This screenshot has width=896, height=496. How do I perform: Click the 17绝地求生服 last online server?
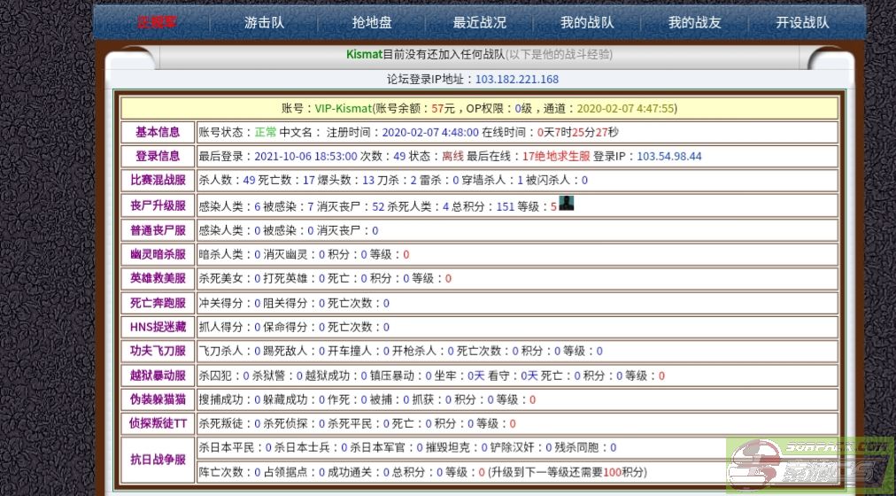point(556,157)
